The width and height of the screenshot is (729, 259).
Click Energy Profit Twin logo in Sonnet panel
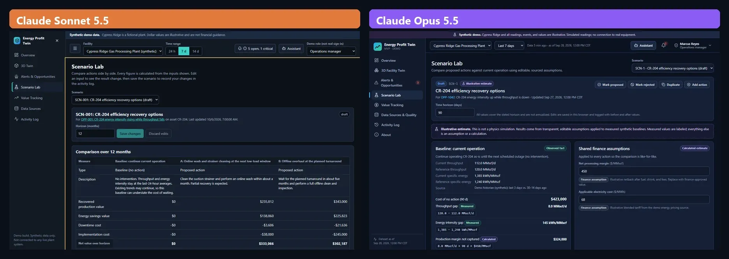[x=17, y=40]
